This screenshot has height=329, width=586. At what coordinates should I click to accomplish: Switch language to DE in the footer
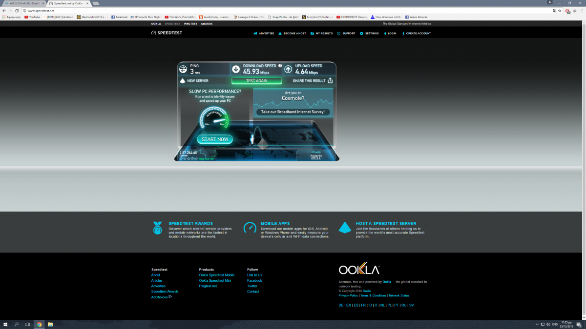click(x=341, y=305)
